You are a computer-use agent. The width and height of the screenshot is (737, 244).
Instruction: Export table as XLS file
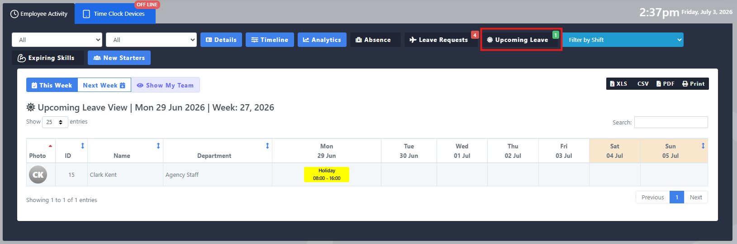pos(618,84)
